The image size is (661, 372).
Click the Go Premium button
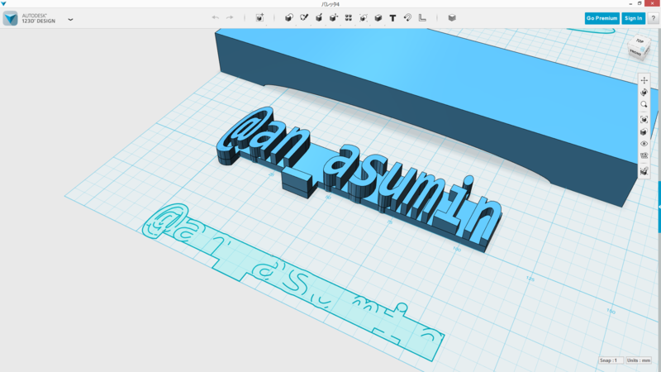tap(602, 18)
